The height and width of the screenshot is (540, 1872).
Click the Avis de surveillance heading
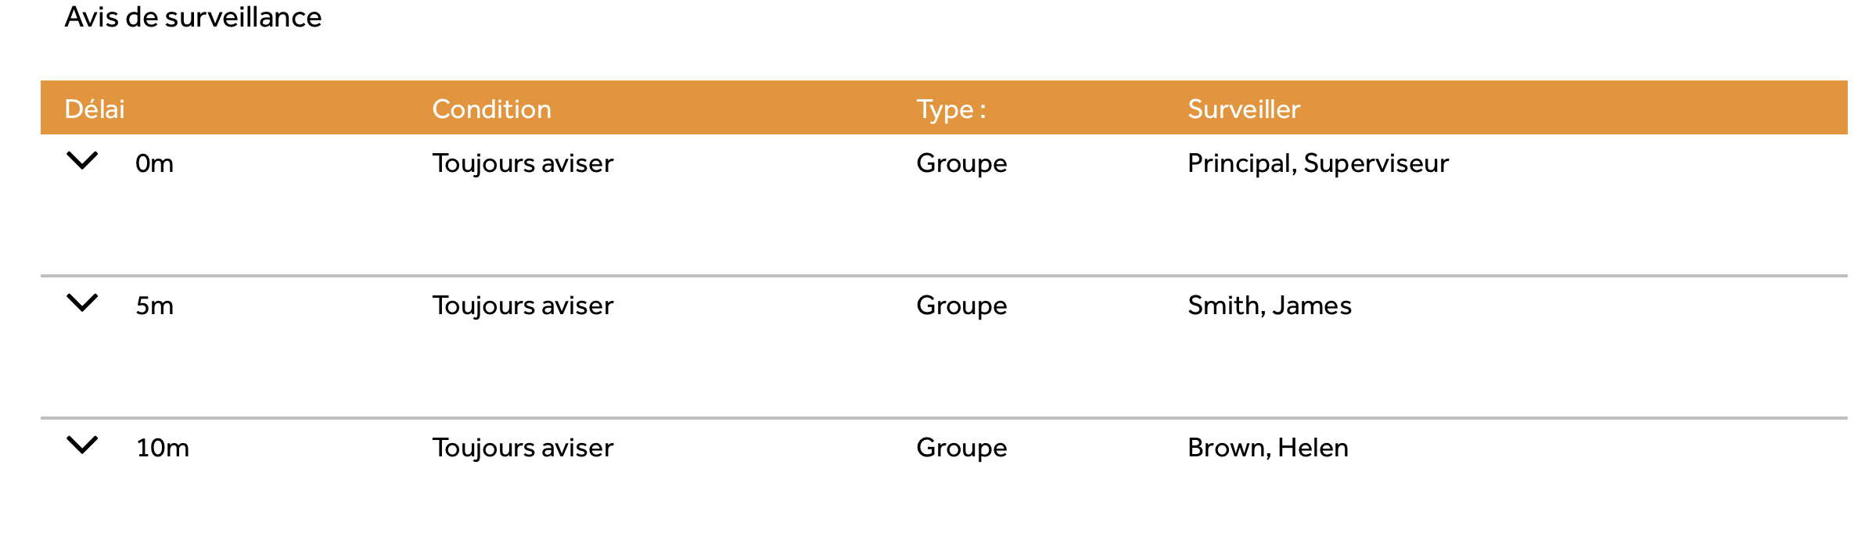[x=193, y=17]
